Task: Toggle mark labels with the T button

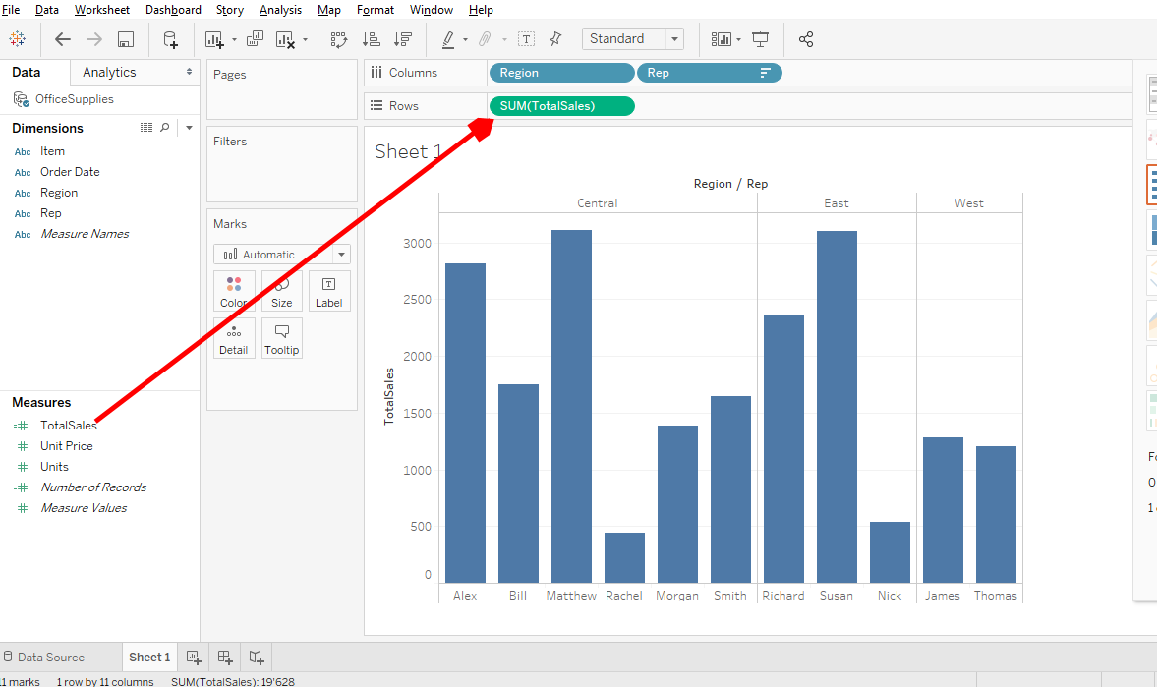Action: pos(527,39)
